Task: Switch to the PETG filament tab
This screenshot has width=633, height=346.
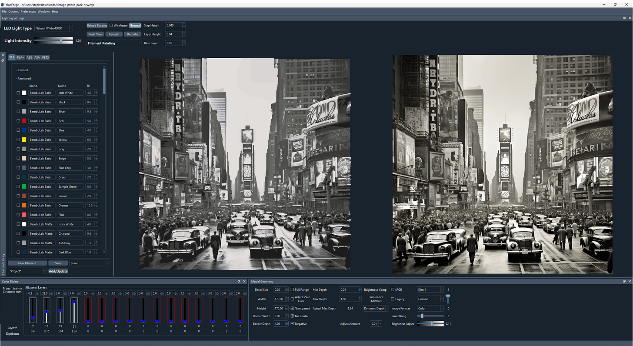Action: [x=46, y=57]
